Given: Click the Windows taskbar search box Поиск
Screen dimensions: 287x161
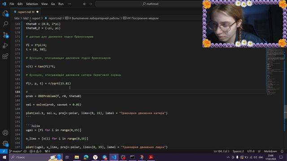Looking at the screenshot, I should (36, 157).
